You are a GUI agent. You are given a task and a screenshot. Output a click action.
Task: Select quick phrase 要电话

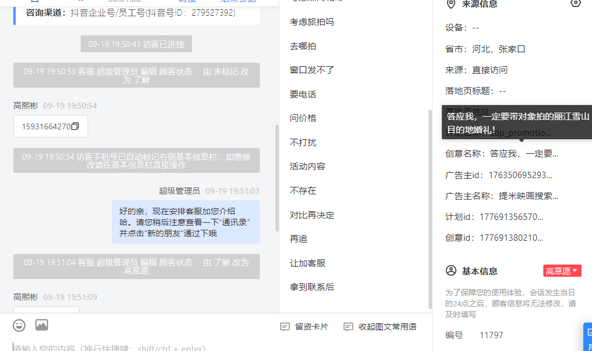303,94
